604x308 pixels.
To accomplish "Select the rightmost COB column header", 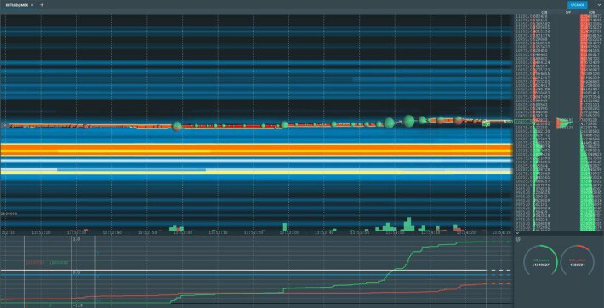I will 592,13.
